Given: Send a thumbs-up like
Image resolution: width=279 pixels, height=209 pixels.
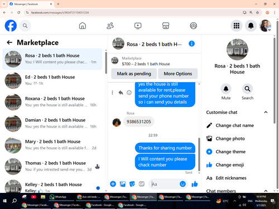Looking at the screenshot, I should coord(195,184).
